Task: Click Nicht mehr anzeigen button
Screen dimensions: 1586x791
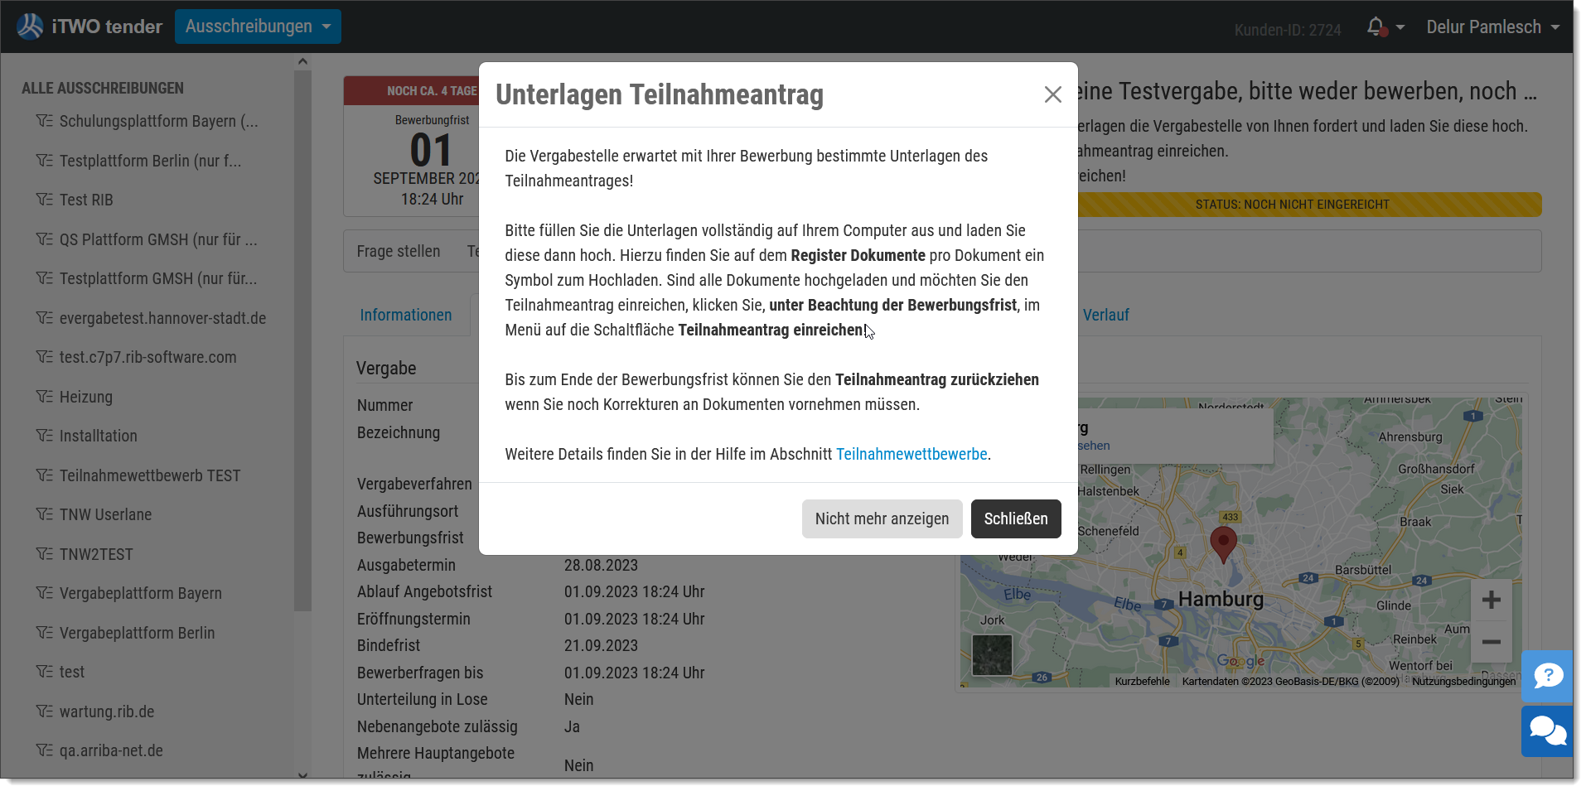Action: pos(882,518)
